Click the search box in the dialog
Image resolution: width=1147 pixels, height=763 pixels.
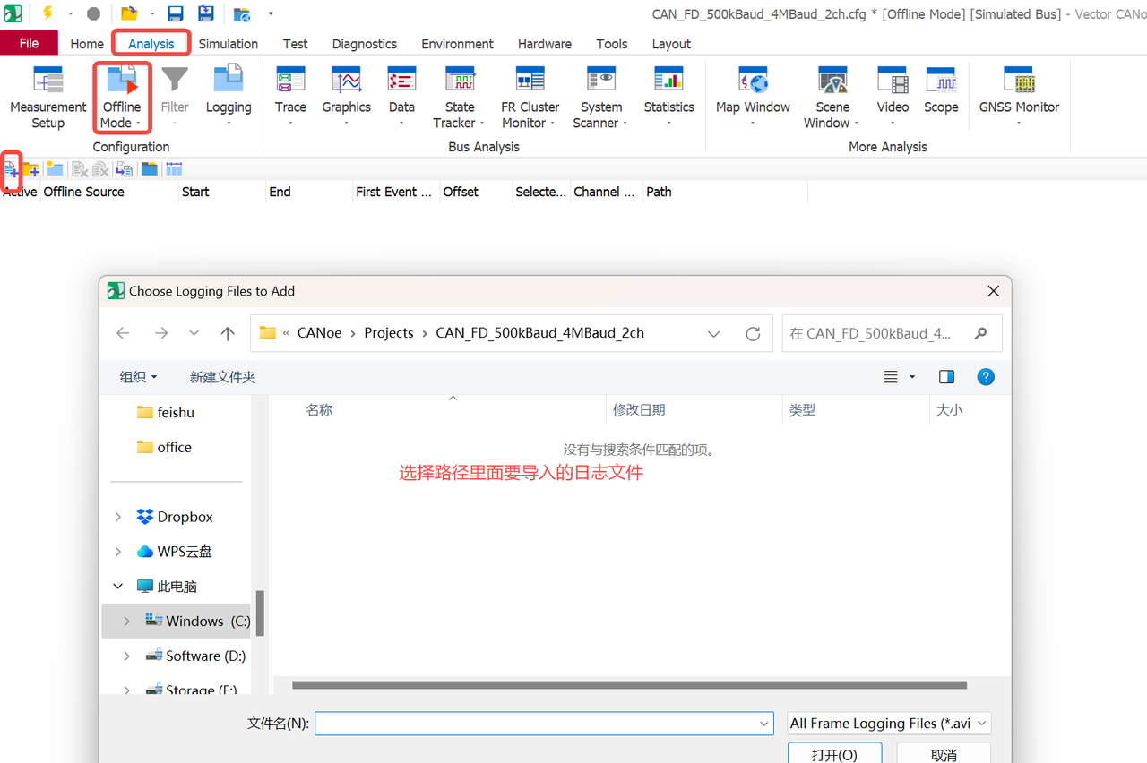click(x=891, y=333)
